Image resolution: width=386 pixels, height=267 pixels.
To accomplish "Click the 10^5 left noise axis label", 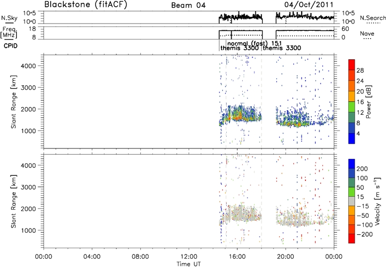I will pyautogui.click(x=29, y=13).
